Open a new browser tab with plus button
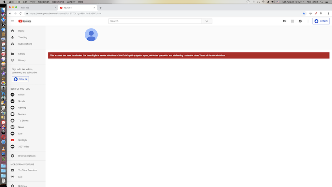 (101, 8)
